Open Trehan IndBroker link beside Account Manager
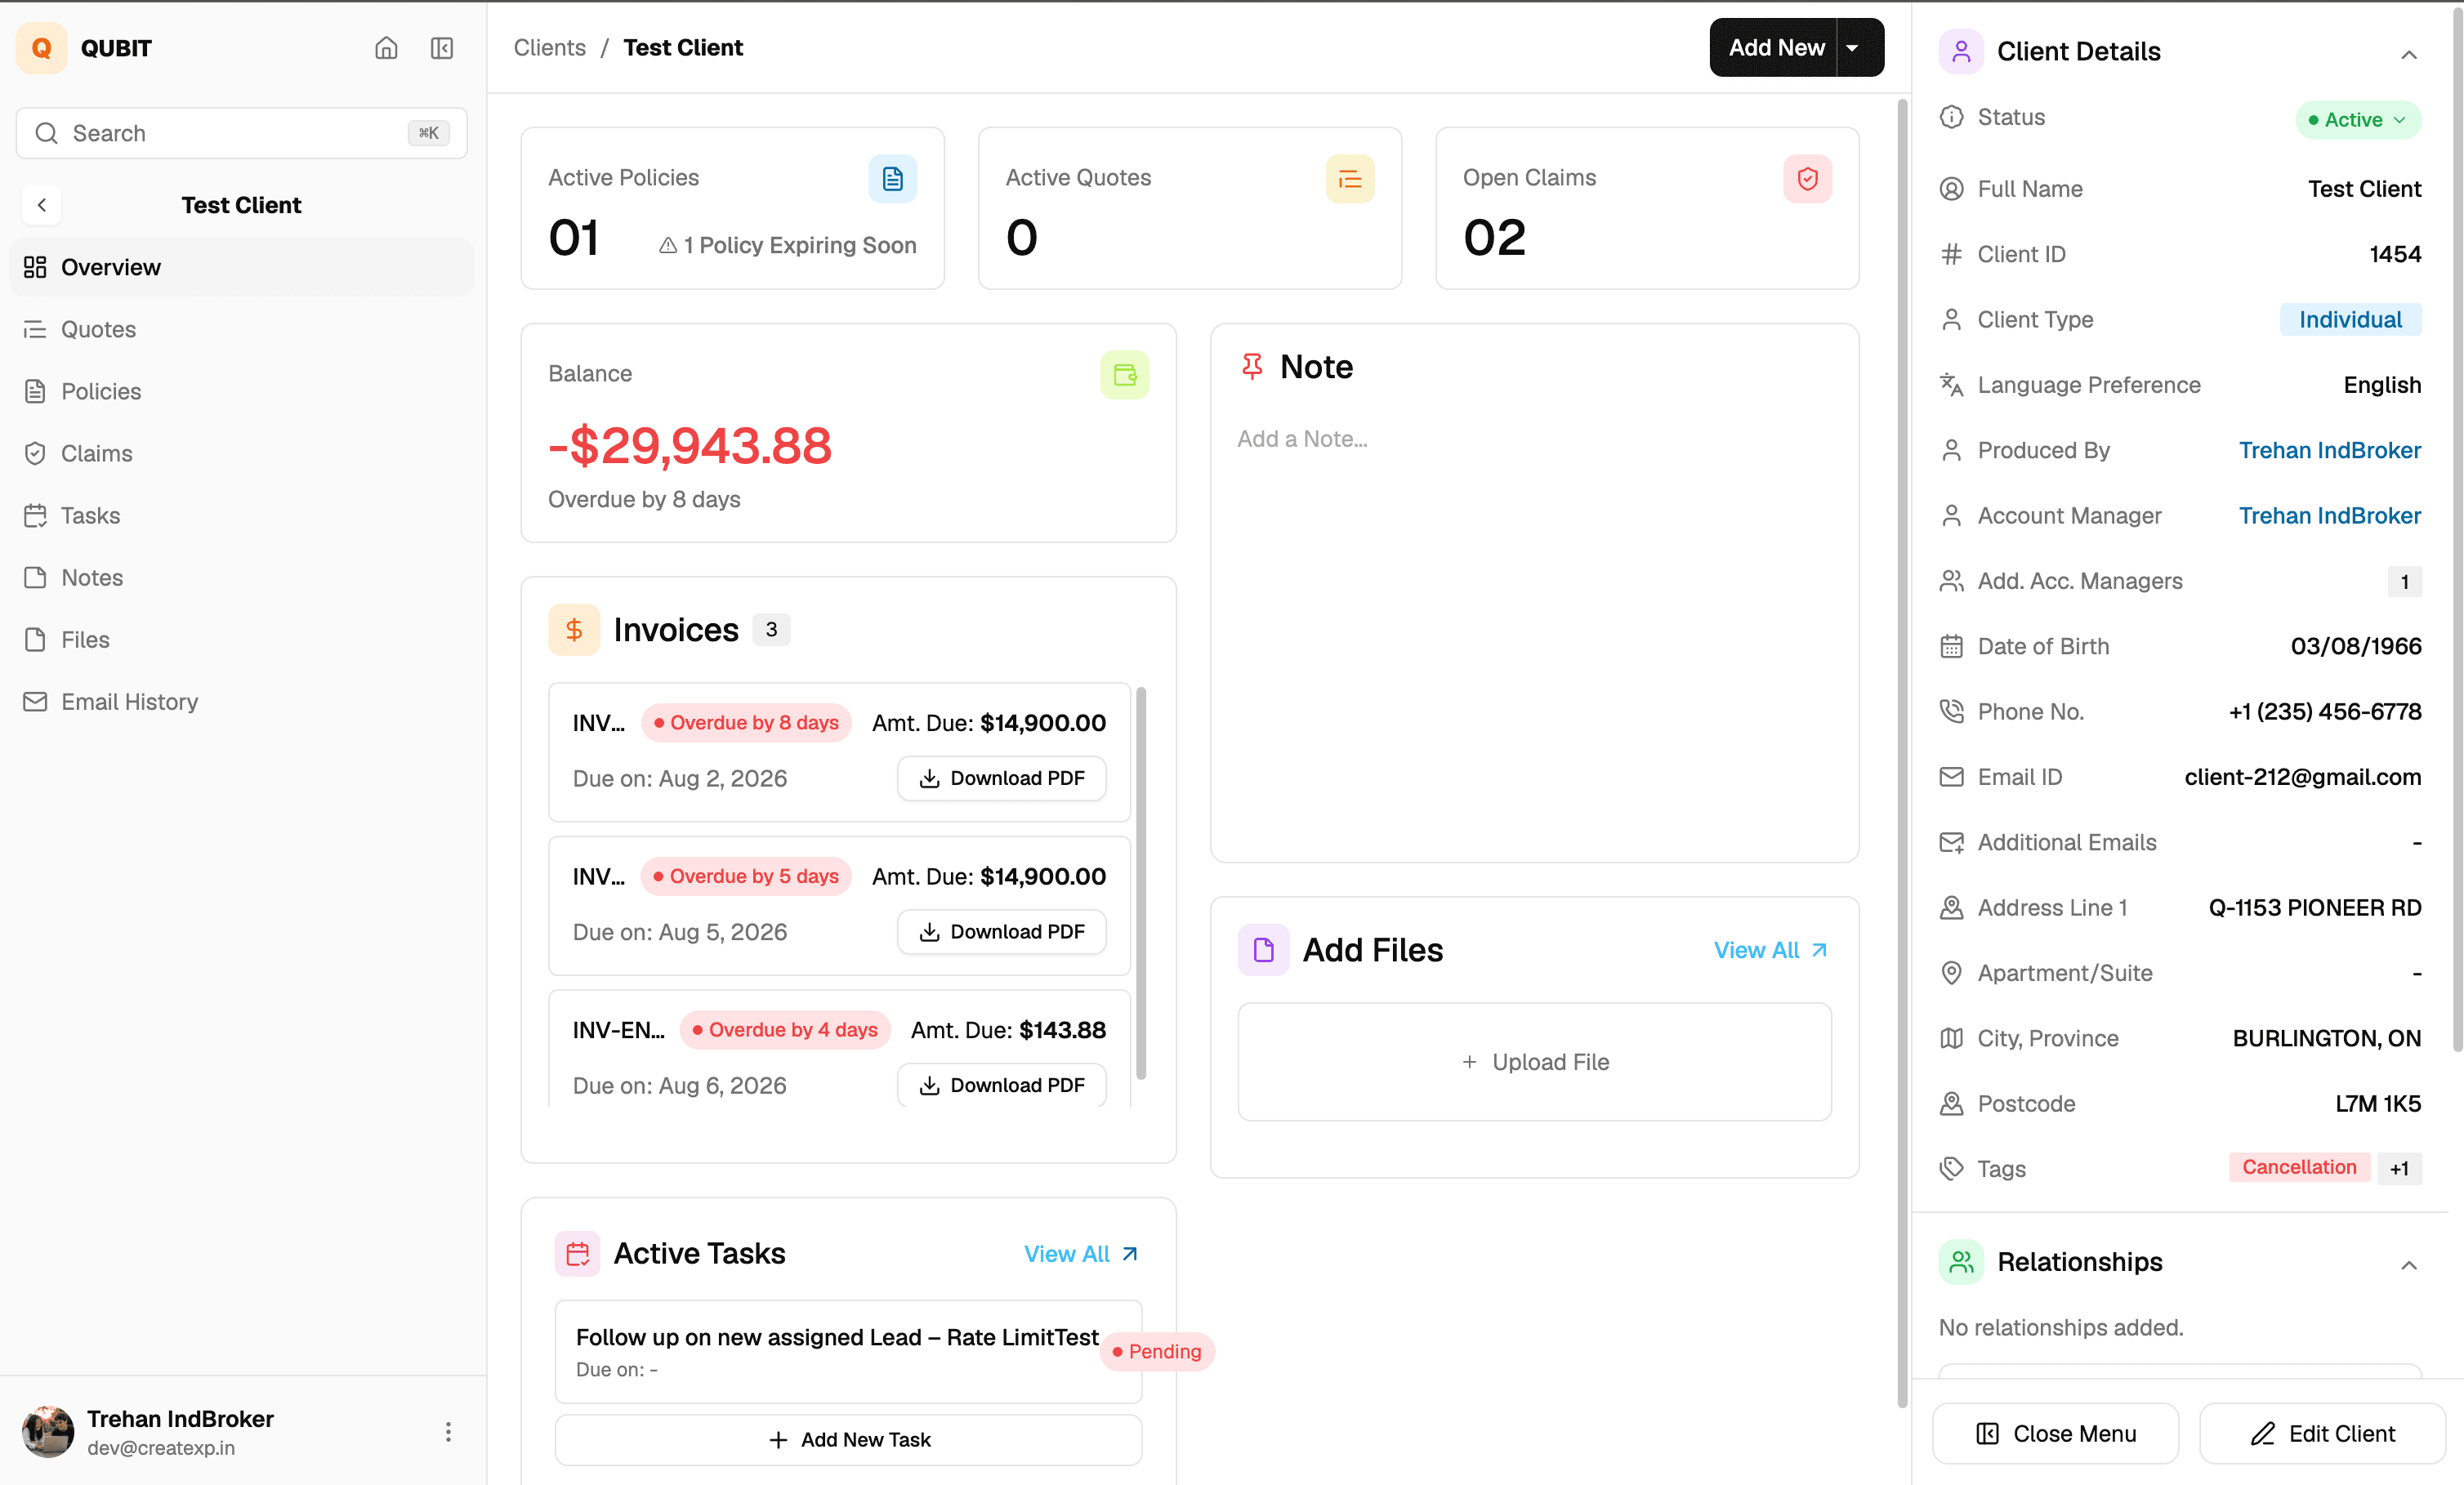 point(2329,515)
